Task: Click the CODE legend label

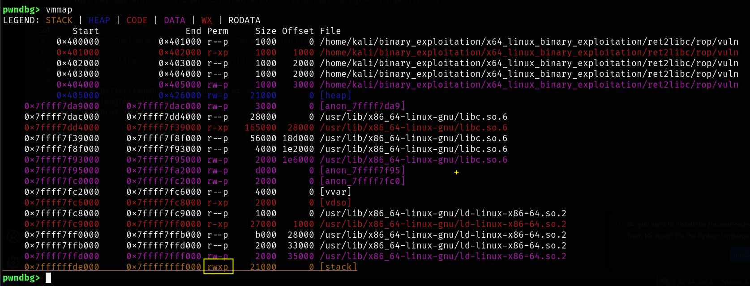Action: 137,20
